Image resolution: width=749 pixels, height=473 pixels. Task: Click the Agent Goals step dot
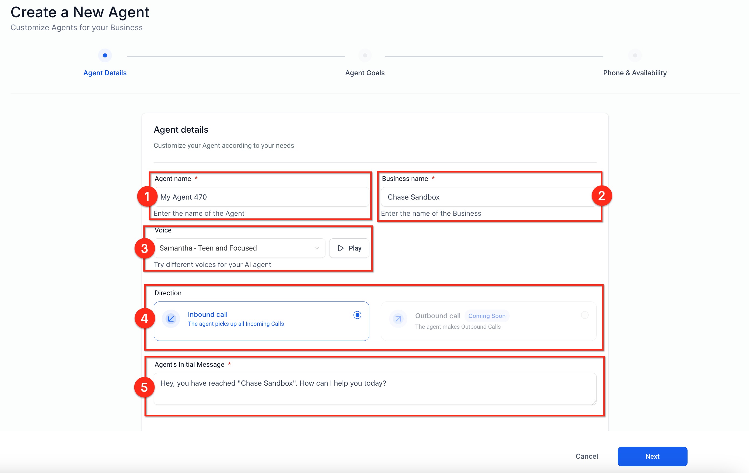coord(365,55)
